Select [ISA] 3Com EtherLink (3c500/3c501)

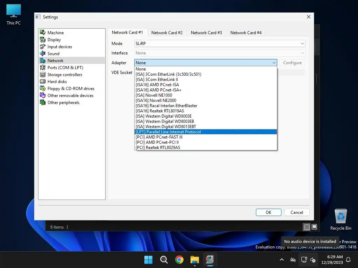(x=206, y=74)
